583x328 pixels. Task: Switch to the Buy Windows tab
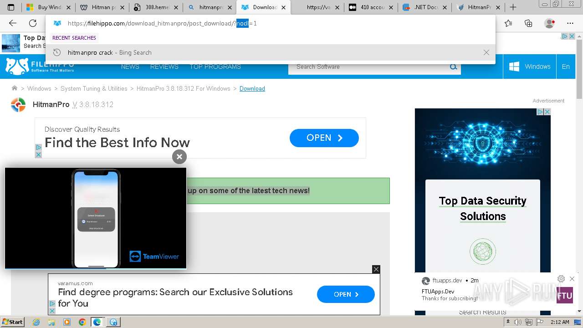click(49, 7)
